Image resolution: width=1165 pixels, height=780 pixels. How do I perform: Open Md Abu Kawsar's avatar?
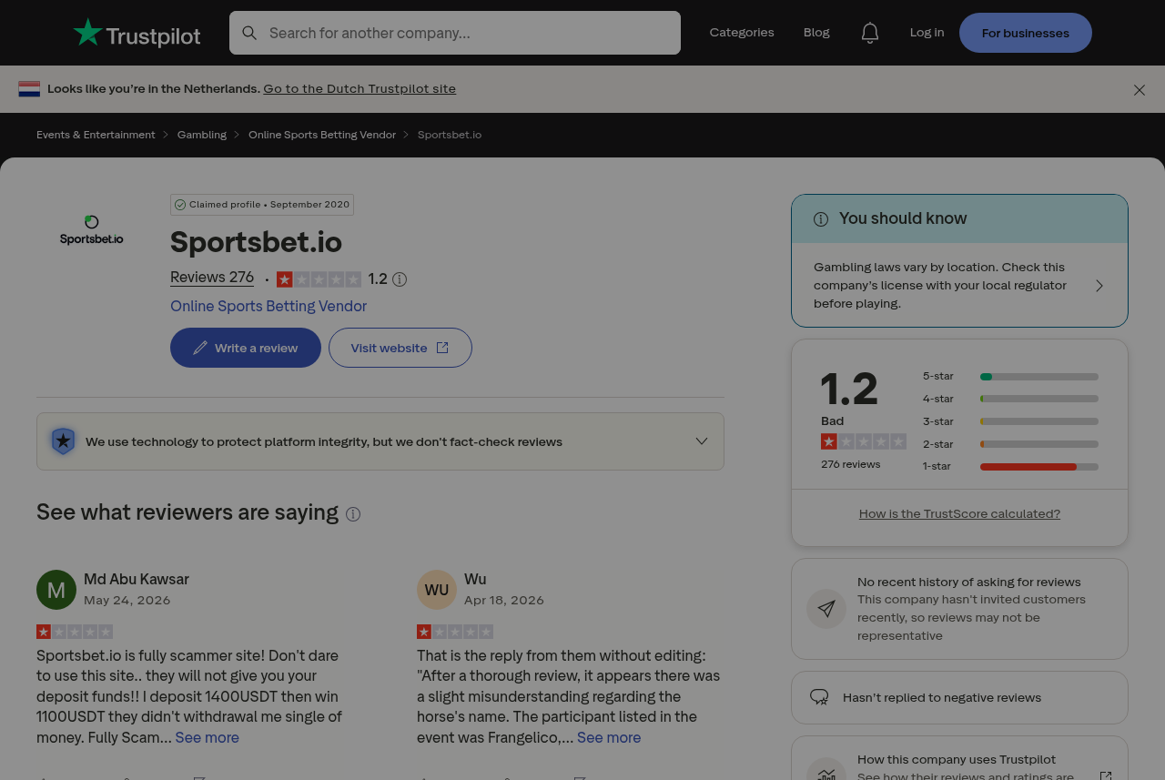coord(56,590)
